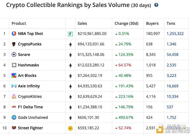Screen dimensions: 192x135
Task: Click the CryptoKitties cat icon
Action: [14, 96]
